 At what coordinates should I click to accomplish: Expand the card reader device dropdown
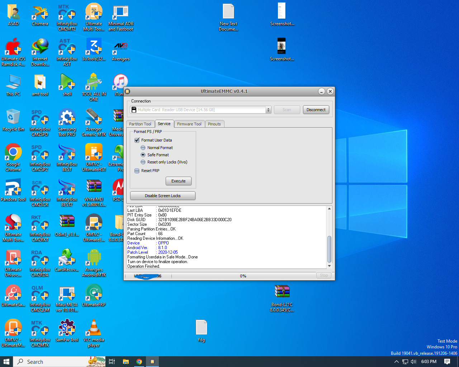268,110
